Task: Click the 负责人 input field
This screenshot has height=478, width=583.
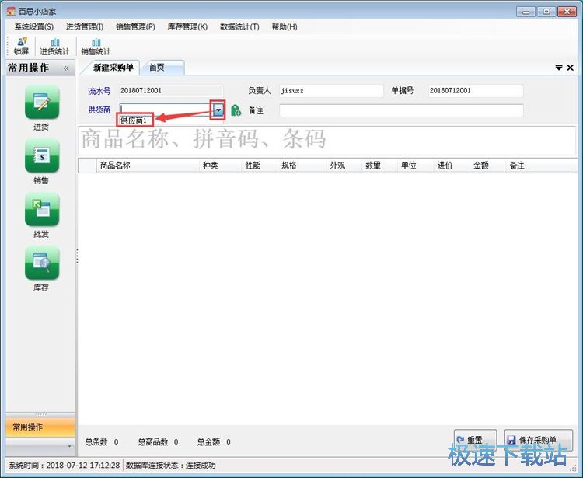Action: coord(331,91)
